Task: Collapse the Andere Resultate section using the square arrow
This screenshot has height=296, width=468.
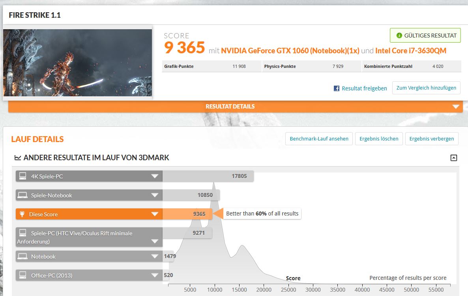Action: tap(453, 158)
